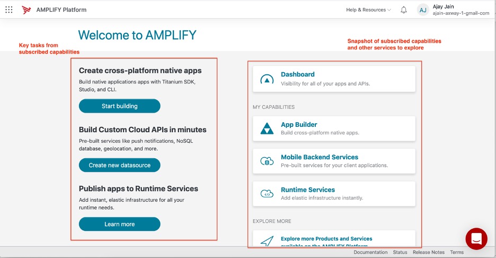Open the app switcher grid icon
496x258 pixels.
(9, 10)
